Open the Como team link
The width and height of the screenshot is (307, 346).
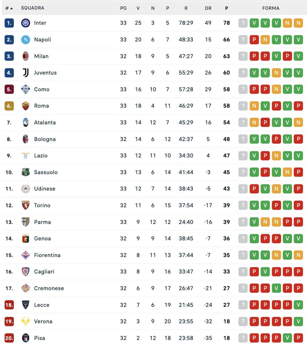point(42,89)
